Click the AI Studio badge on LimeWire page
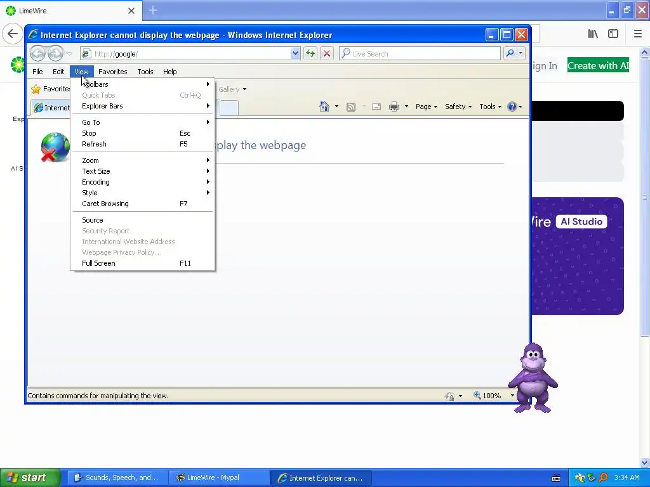650x487 pixels. [x=581, y=221]
